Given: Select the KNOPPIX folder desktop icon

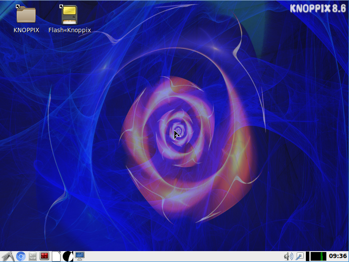Looking at the screenshot, I should click(26, 14).
